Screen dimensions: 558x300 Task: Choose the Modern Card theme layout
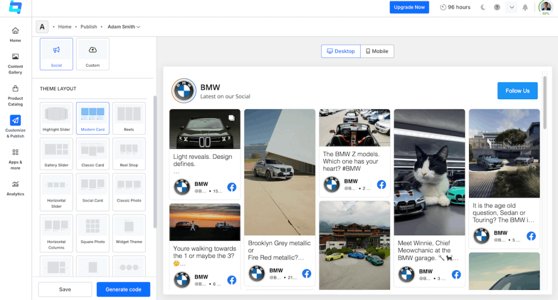[93, 118]
